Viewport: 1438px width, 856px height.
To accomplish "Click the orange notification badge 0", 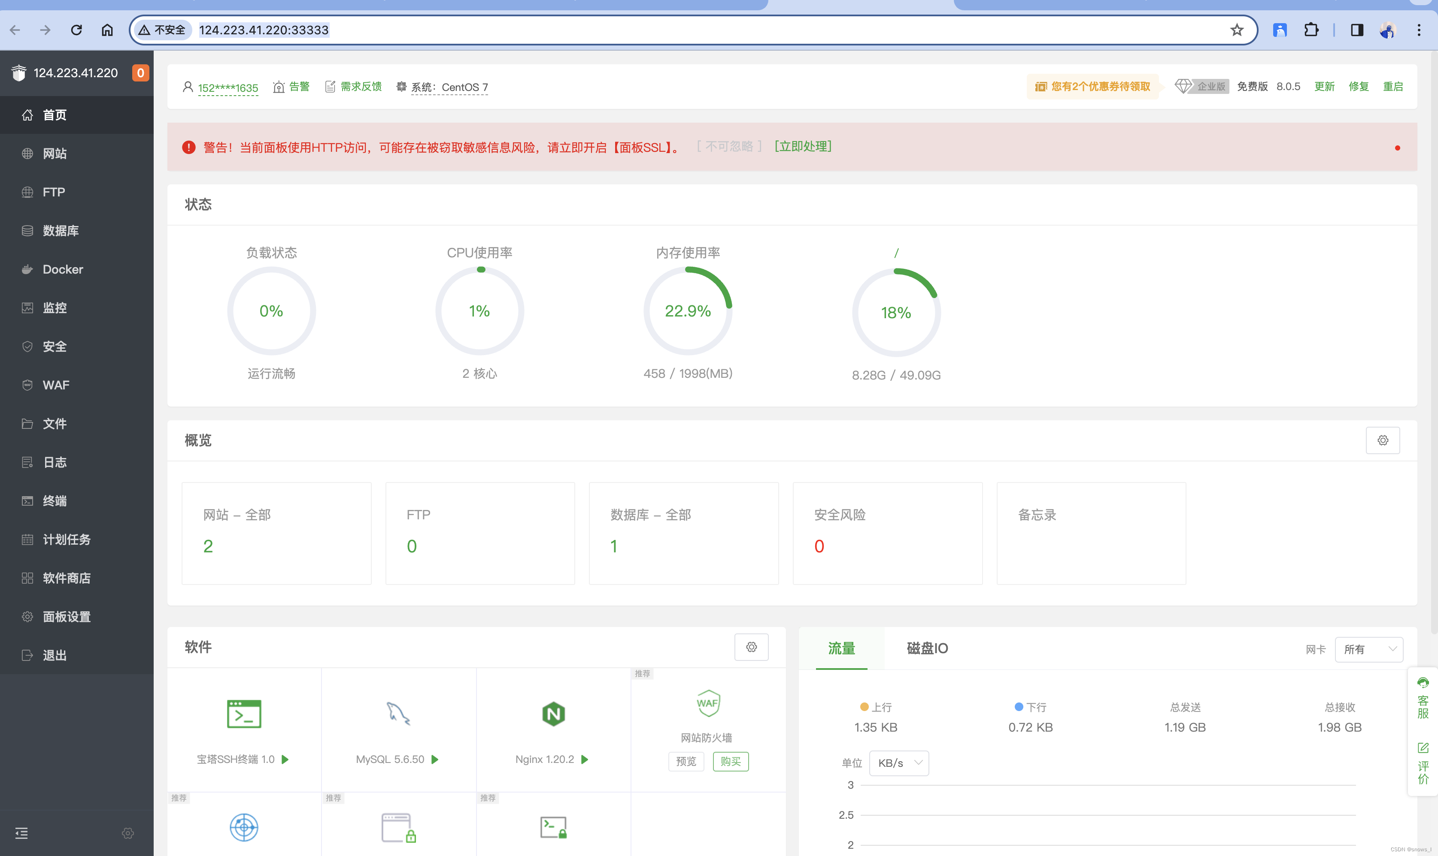I will (140, 73).
